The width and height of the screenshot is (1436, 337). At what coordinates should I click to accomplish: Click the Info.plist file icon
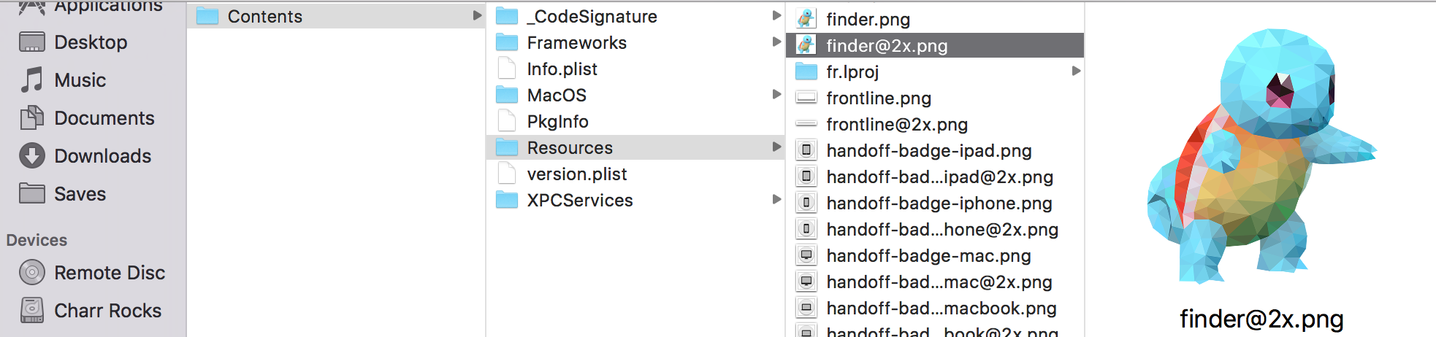point(507,69)
